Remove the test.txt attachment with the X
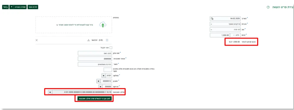The width and height of the screenshot is (294, 110). [x=36, y=40]
